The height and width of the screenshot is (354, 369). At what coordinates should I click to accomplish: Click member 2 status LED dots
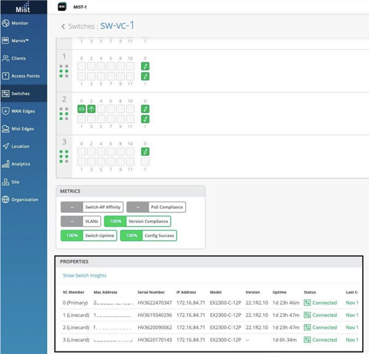click(x=64, y=114)
